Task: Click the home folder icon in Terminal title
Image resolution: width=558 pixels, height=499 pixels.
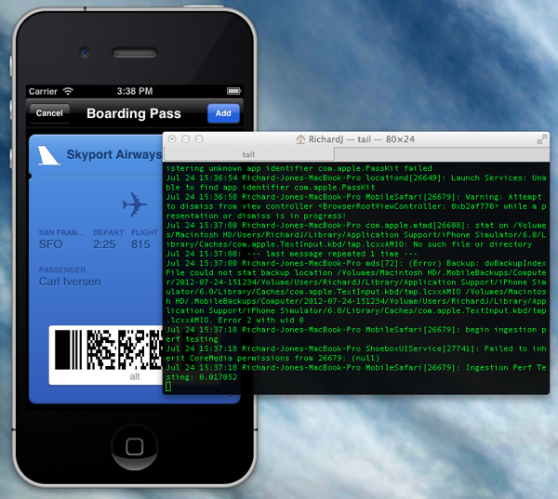Action: [300, 139]
